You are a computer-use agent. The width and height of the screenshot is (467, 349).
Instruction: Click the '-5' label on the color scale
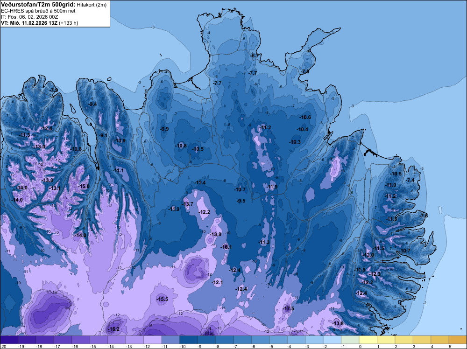tap(272, 347)
